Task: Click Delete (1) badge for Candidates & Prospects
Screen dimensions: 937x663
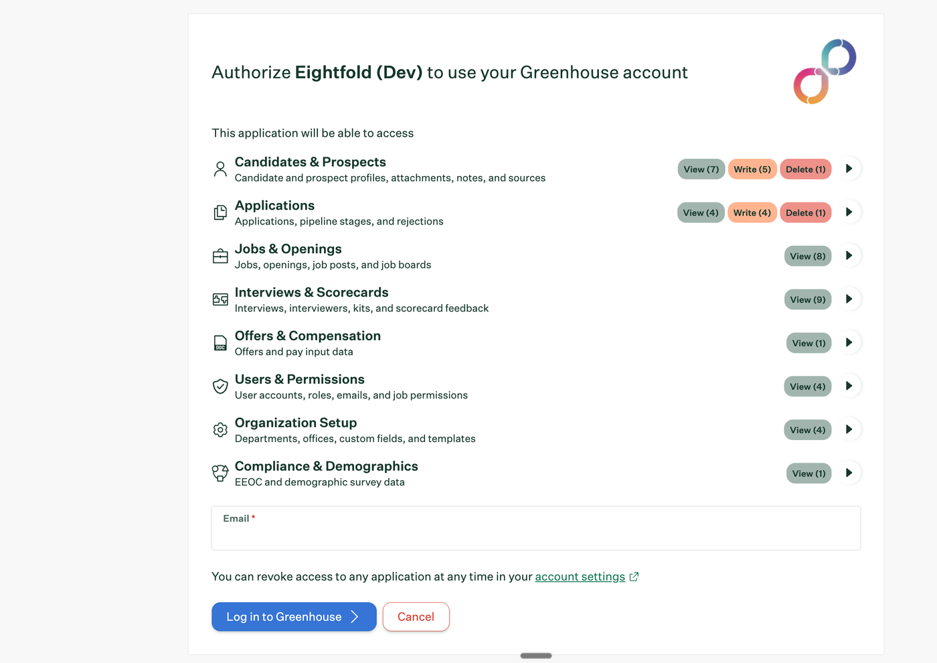Action: pos(806,169)
